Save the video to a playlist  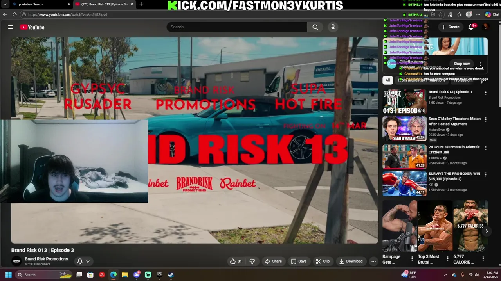299,261
